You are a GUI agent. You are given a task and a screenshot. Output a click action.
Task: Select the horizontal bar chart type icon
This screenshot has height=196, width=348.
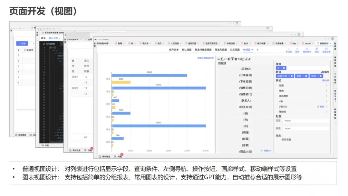tap(222, 59)
